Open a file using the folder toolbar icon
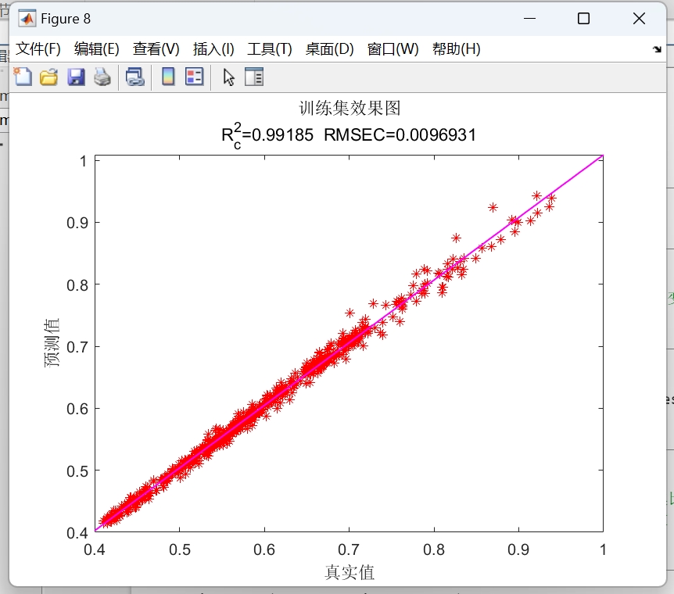Image resolution: width=674 pixels, height=594 pixels. click(x=48, y=76)
